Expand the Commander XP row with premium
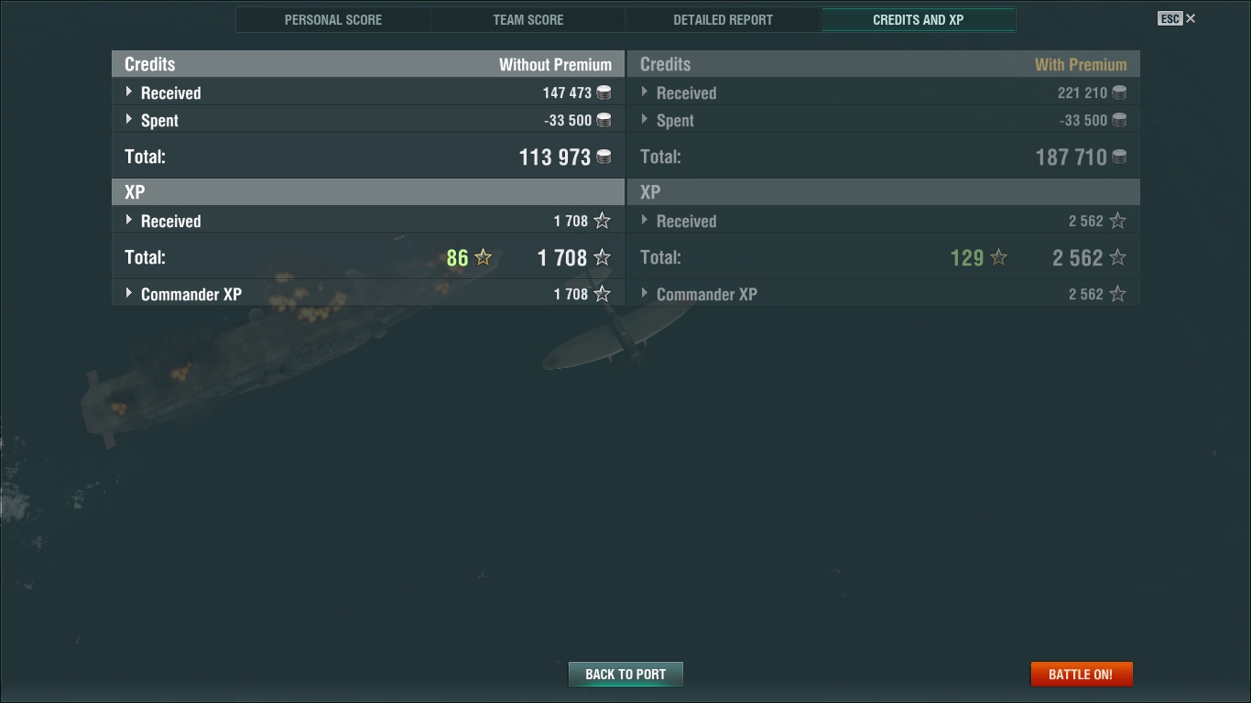Viewport: 1251px width, 703px height. click(883, 294)
